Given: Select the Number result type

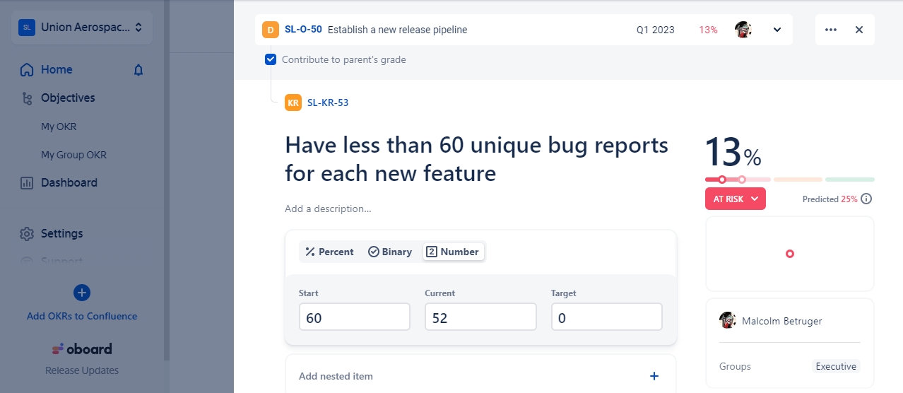Looking at the screenshot, I should (x=454, y=252).
